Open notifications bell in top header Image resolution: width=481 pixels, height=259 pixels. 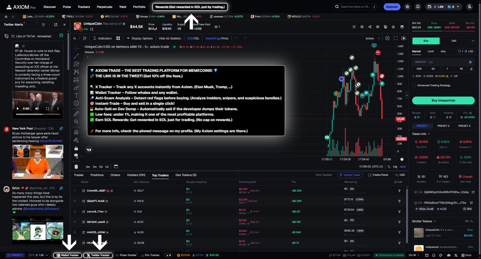[418, 7]
